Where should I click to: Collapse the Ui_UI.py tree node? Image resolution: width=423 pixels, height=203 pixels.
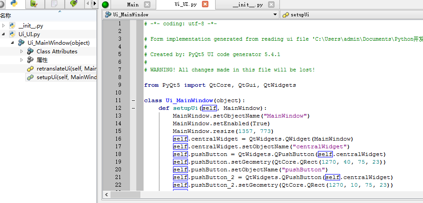(4, 34)
